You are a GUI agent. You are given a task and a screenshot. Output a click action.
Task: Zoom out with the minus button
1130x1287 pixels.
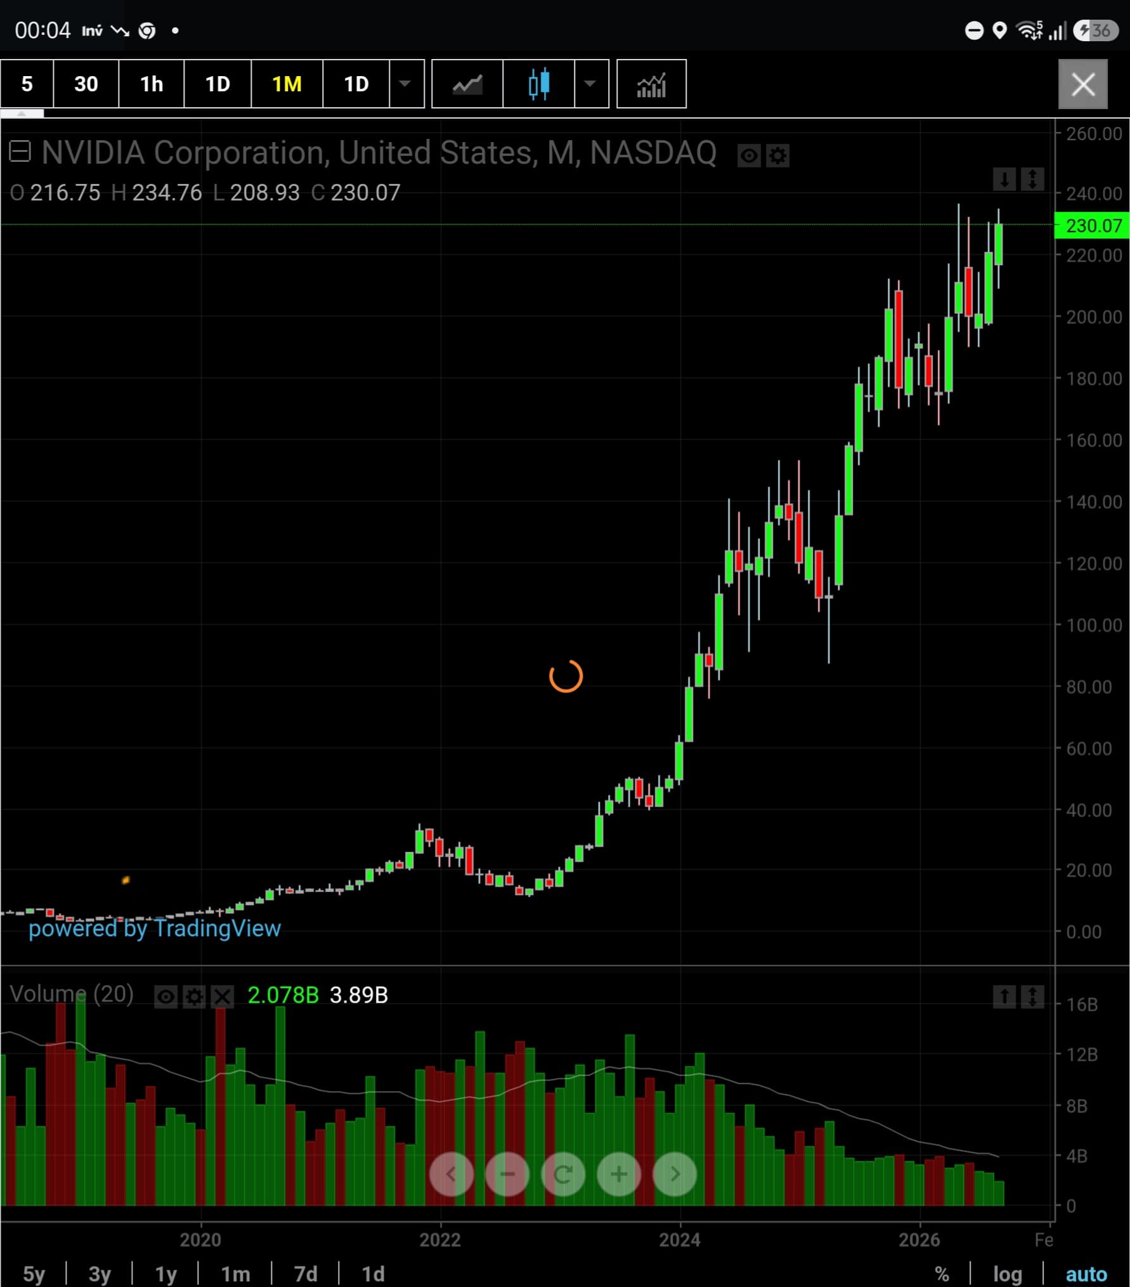pos(507,1174)
